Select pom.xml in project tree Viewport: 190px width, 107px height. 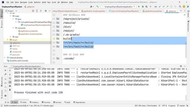pyautogui.click(x=16, y=55)
